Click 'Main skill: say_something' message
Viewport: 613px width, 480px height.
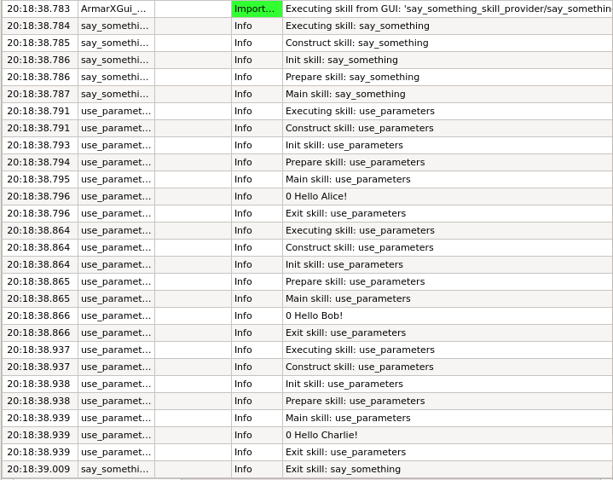pyautogui.click(x=345, y=94)
